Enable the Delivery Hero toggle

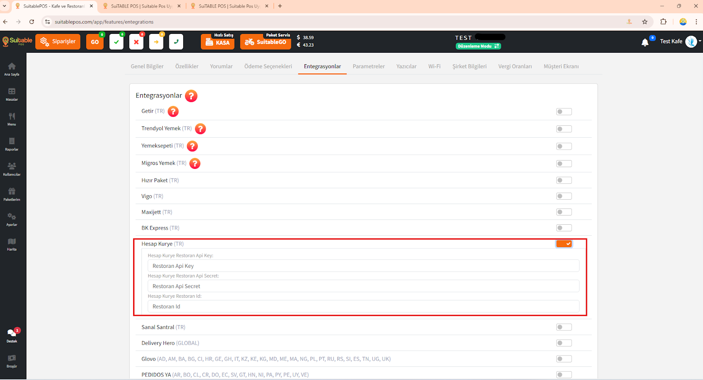click(x=564, y=343)
